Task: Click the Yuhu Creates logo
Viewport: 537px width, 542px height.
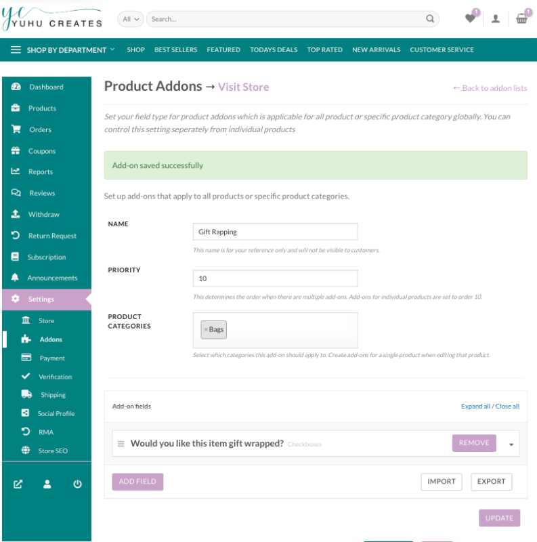Action: point(52,19)
